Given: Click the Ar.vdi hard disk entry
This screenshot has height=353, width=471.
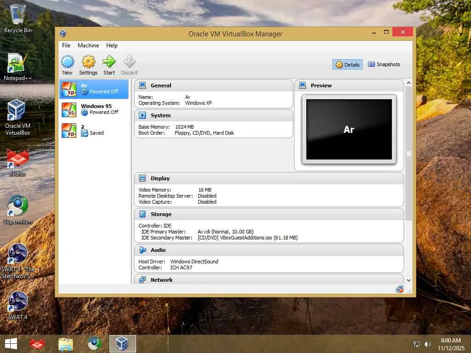Looking at the screenshot, I should pos(225,232).
